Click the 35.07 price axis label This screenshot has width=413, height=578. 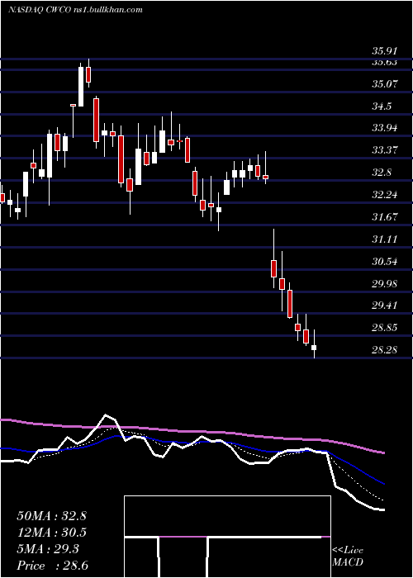385,84
